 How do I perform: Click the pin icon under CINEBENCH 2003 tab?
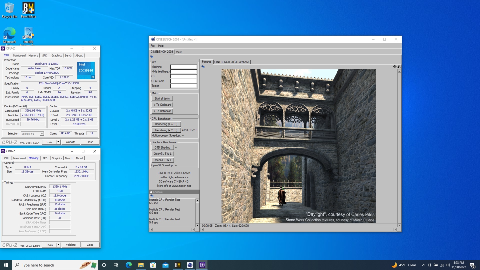[x=152, y=57]
